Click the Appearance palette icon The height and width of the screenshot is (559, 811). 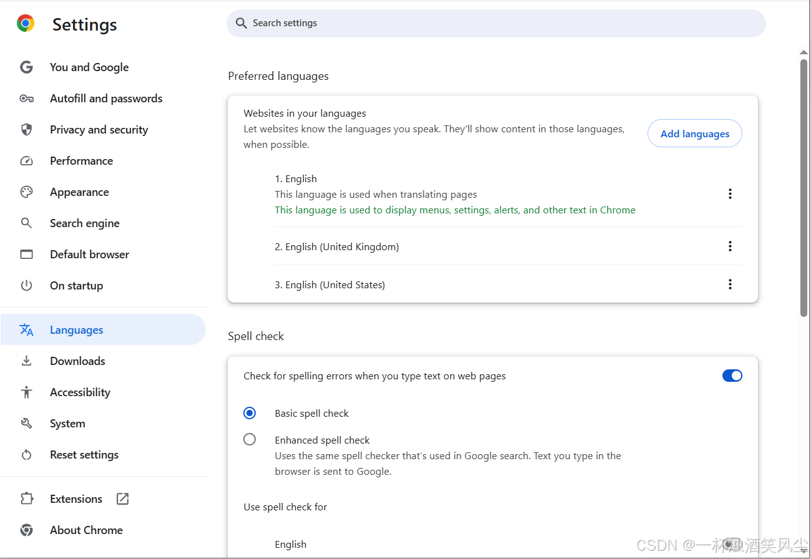(26, 192)
